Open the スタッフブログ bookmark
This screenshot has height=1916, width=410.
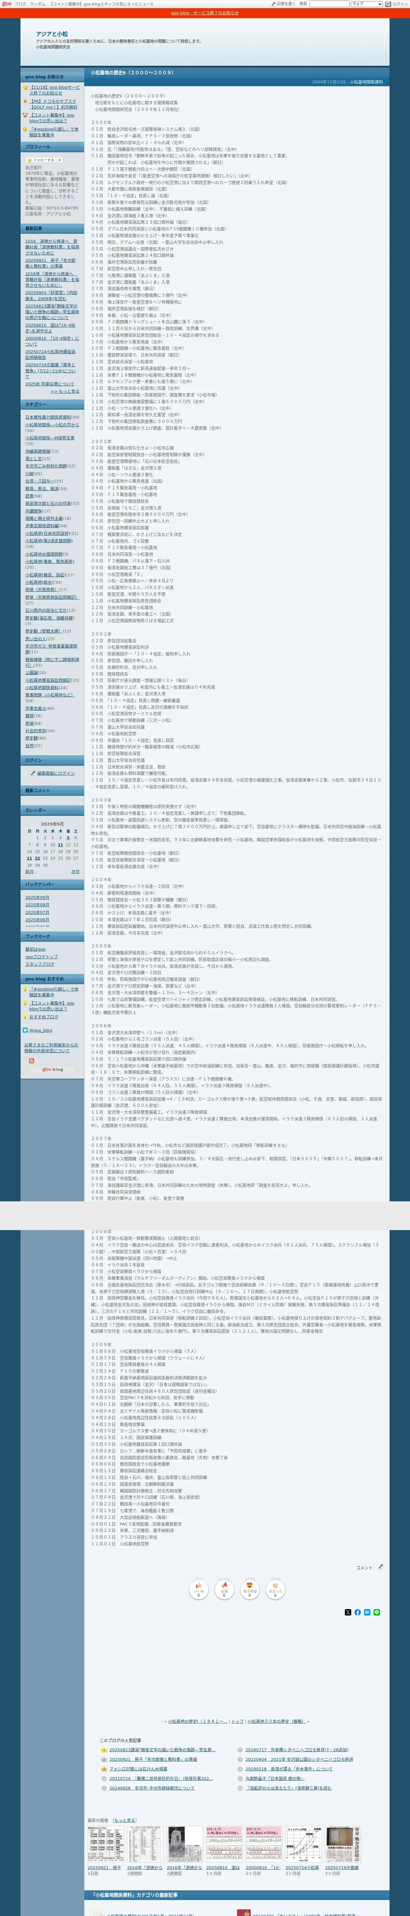(x=40, y=964)
